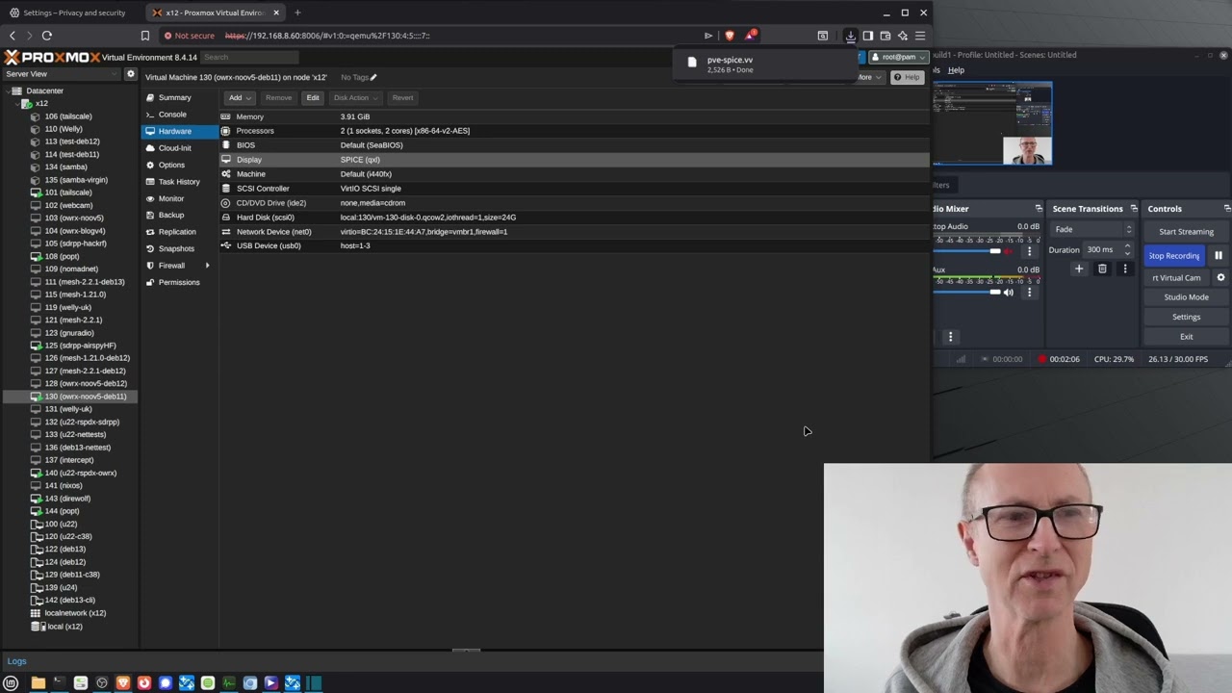Screen dimensions: 1232x693
Task: Select the Hard Disk (scsi0) row
Action: (575, 217)
